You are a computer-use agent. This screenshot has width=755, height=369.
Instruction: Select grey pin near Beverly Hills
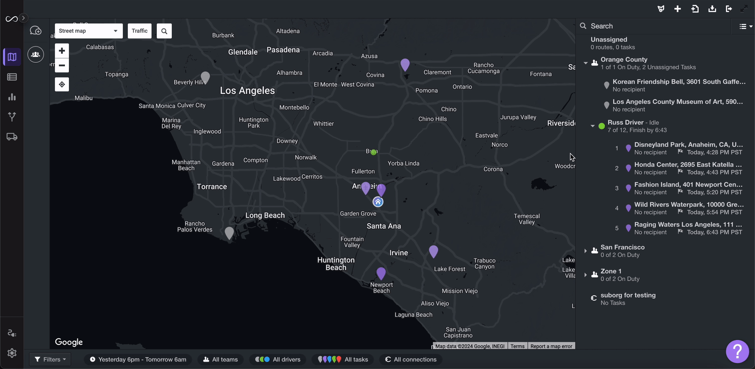[205, 77]
